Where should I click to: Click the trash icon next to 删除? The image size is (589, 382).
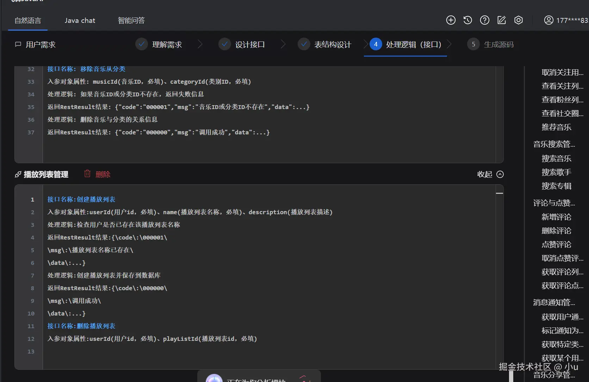tap(88, 173)
